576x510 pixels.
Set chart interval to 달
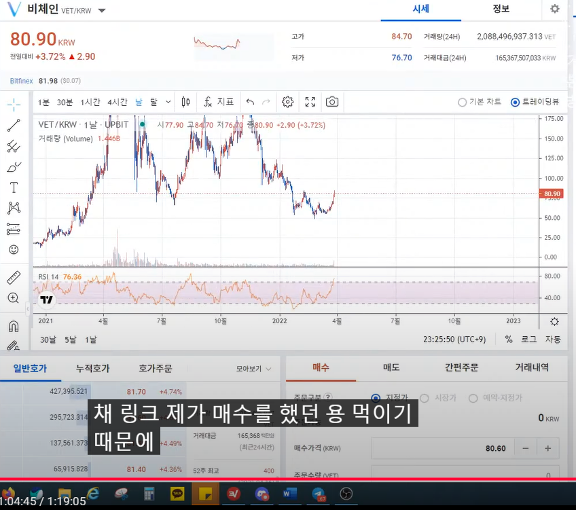pos(154,102)
